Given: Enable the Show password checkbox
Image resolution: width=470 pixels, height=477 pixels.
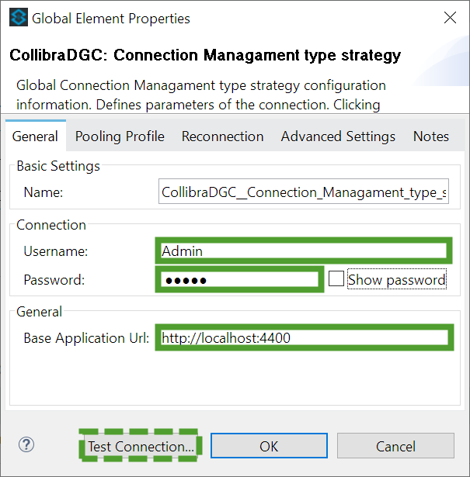Looking at the screenshot, I should 336,278.
